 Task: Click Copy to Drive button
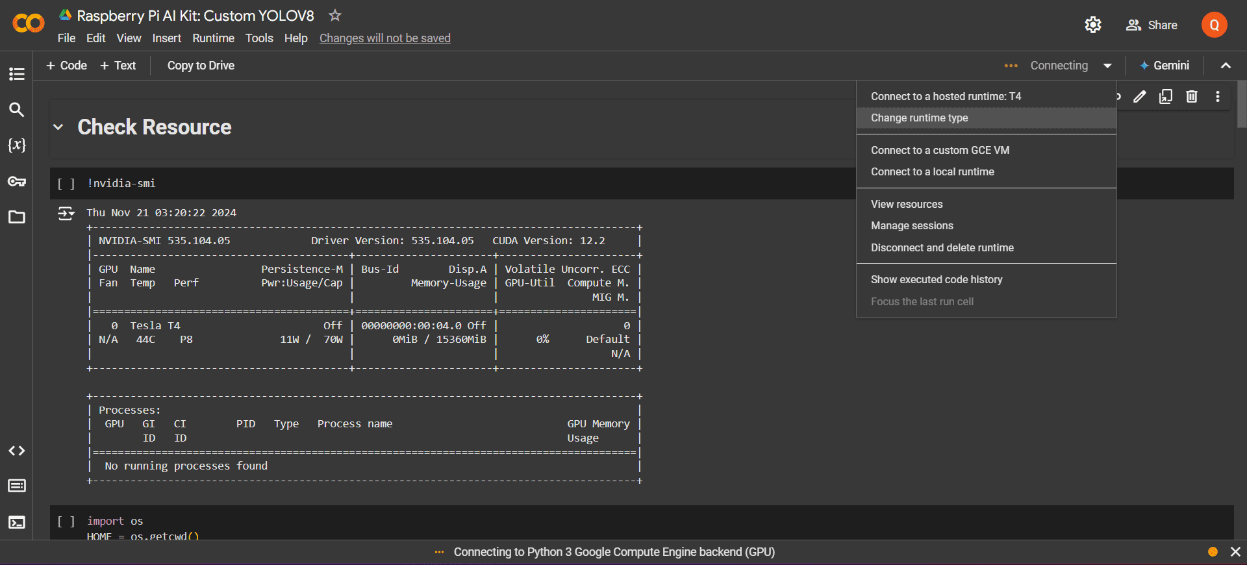[x=201, y=66]
